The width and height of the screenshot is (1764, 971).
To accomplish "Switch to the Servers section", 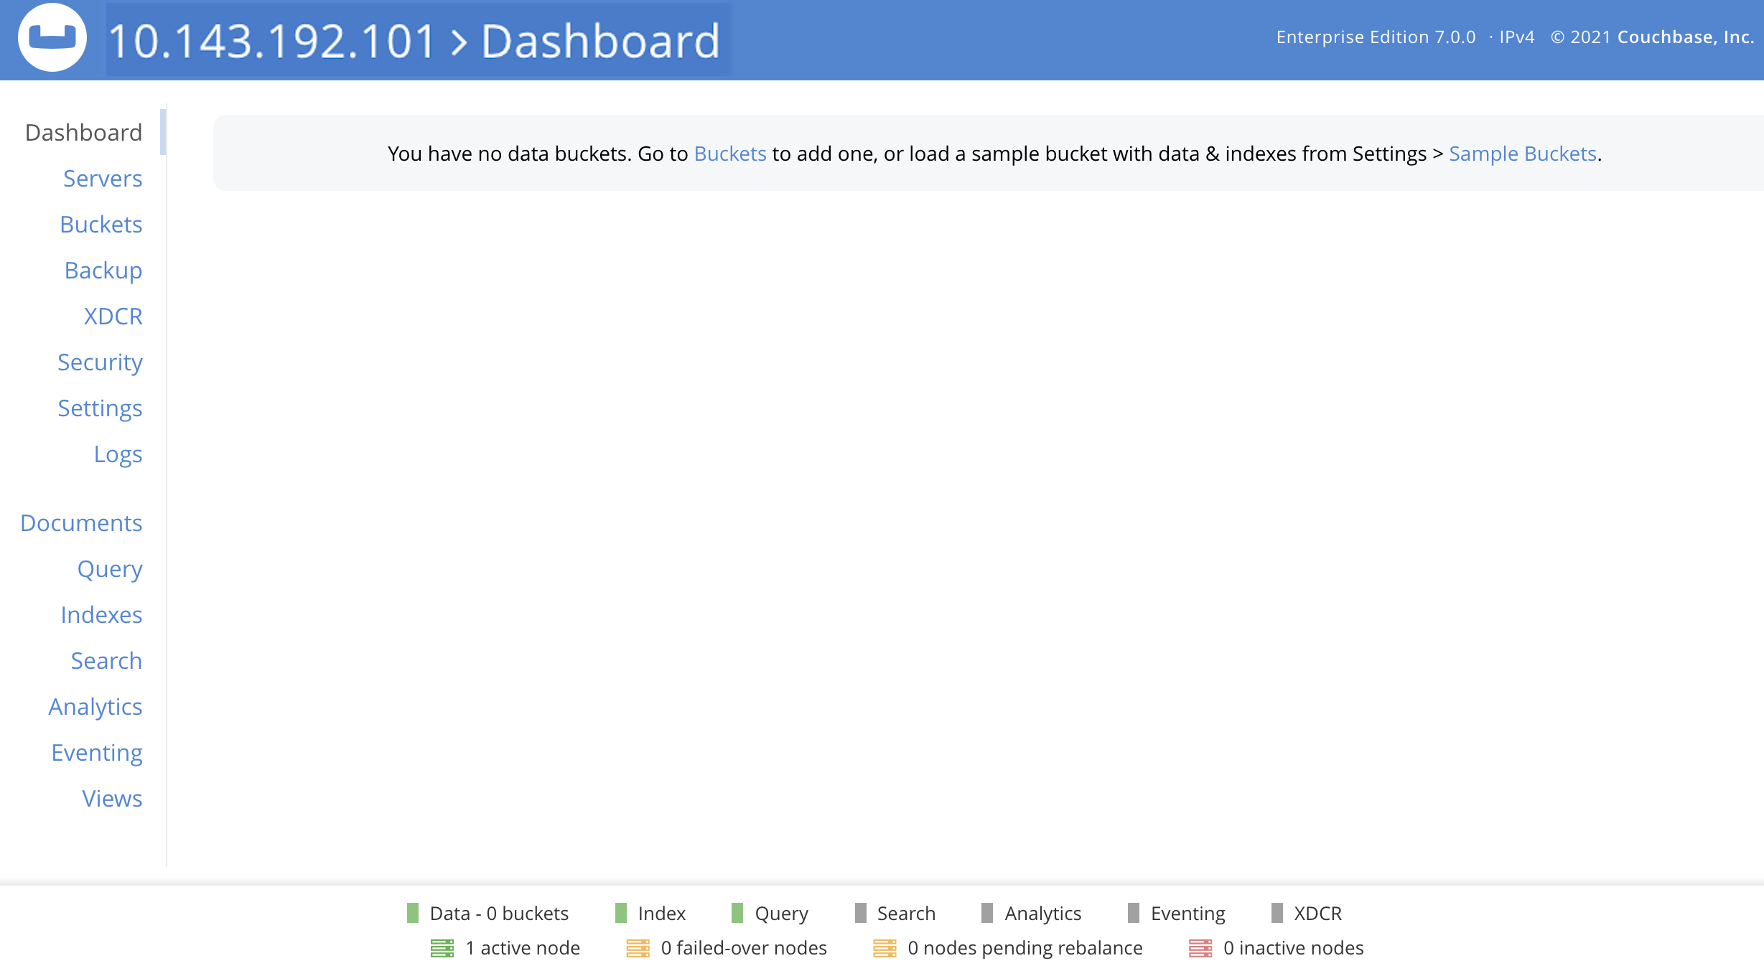I will coord(103,178).
